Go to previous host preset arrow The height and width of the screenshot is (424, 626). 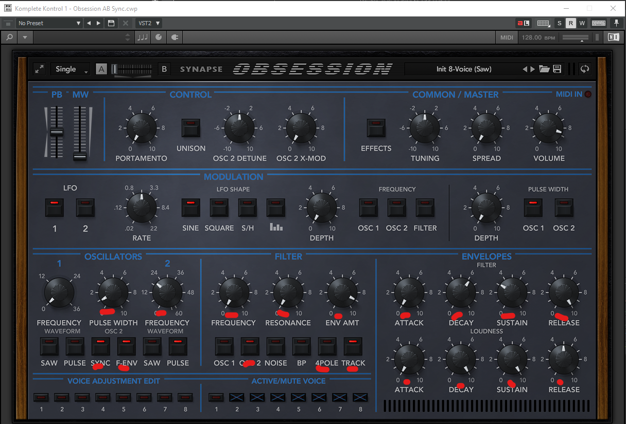click(x=89, y=23)
